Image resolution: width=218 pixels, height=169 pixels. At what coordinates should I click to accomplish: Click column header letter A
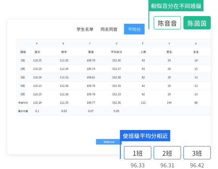pyautogui.click(x=37, y=43)
